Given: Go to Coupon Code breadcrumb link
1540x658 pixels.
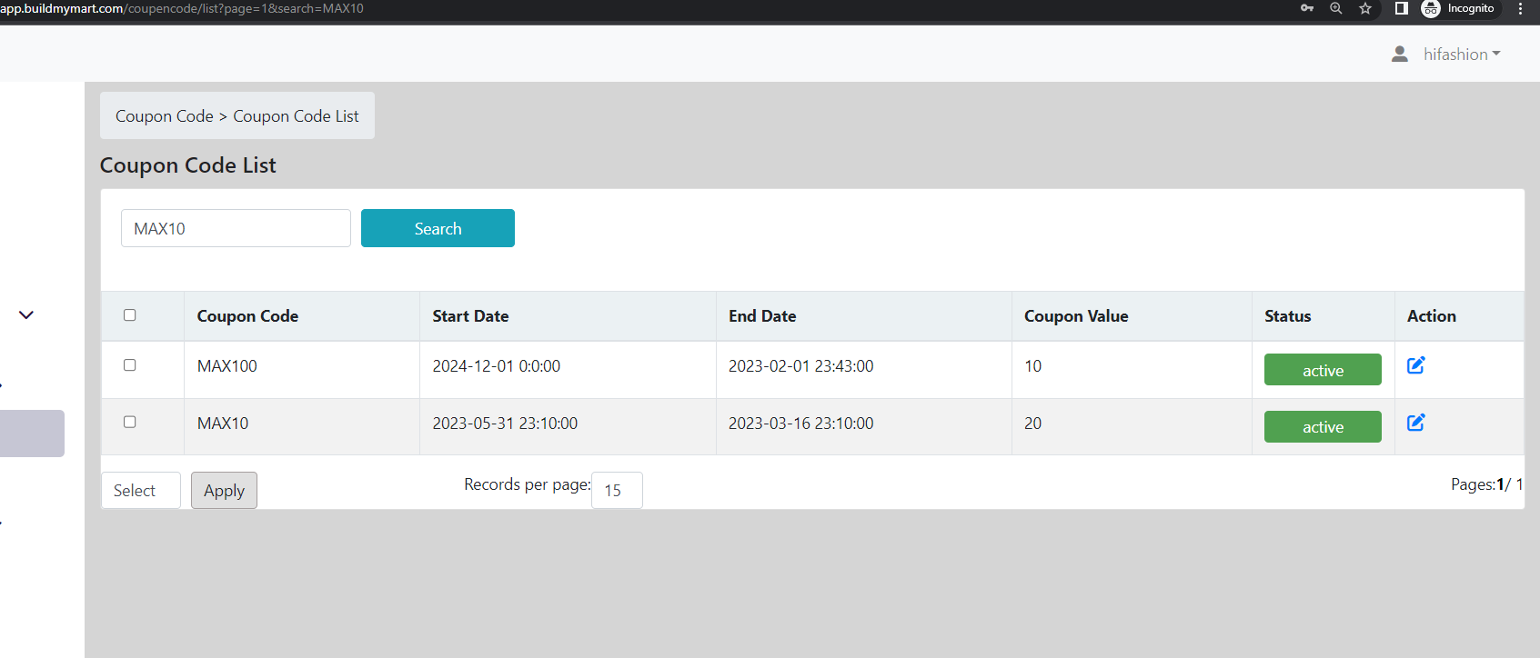Looking at the screenshot, I should click(x=165, y=116).
